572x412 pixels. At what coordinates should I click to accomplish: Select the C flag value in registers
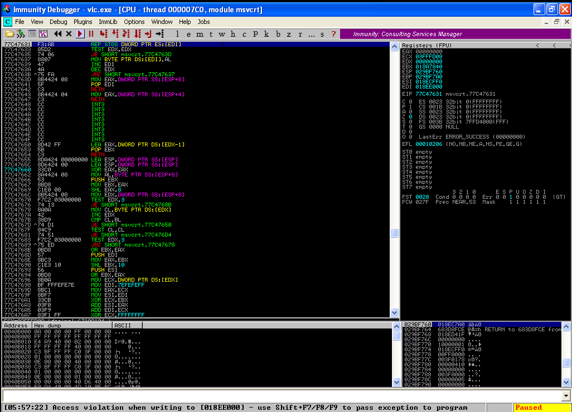[x=410, y=102]
